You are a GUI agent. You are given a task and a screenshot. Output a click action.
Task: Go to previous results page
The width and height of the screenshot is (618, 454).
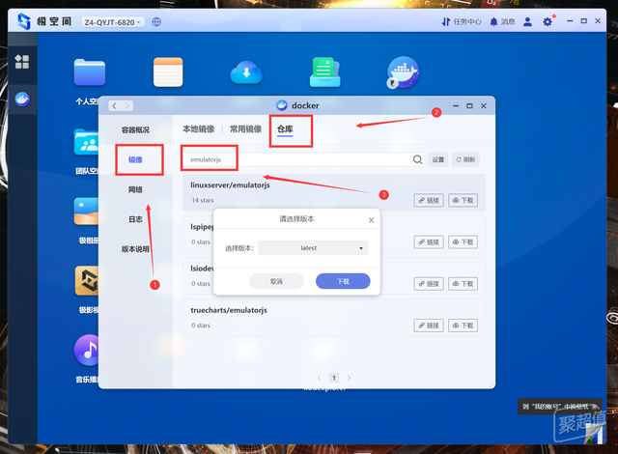coord(320,378)
